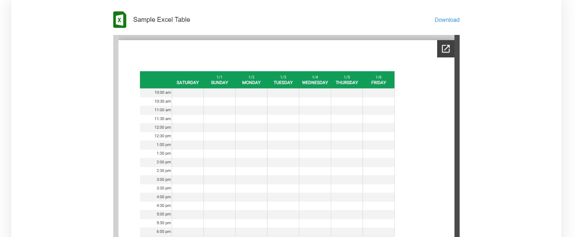The width and height of the screenshot is (575, 237).
Task: Click the 1/3 date label
Action: 283,77
